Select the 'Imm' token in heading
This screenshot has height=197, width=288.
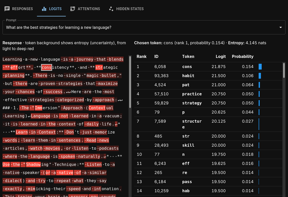(x=38, y=108)
